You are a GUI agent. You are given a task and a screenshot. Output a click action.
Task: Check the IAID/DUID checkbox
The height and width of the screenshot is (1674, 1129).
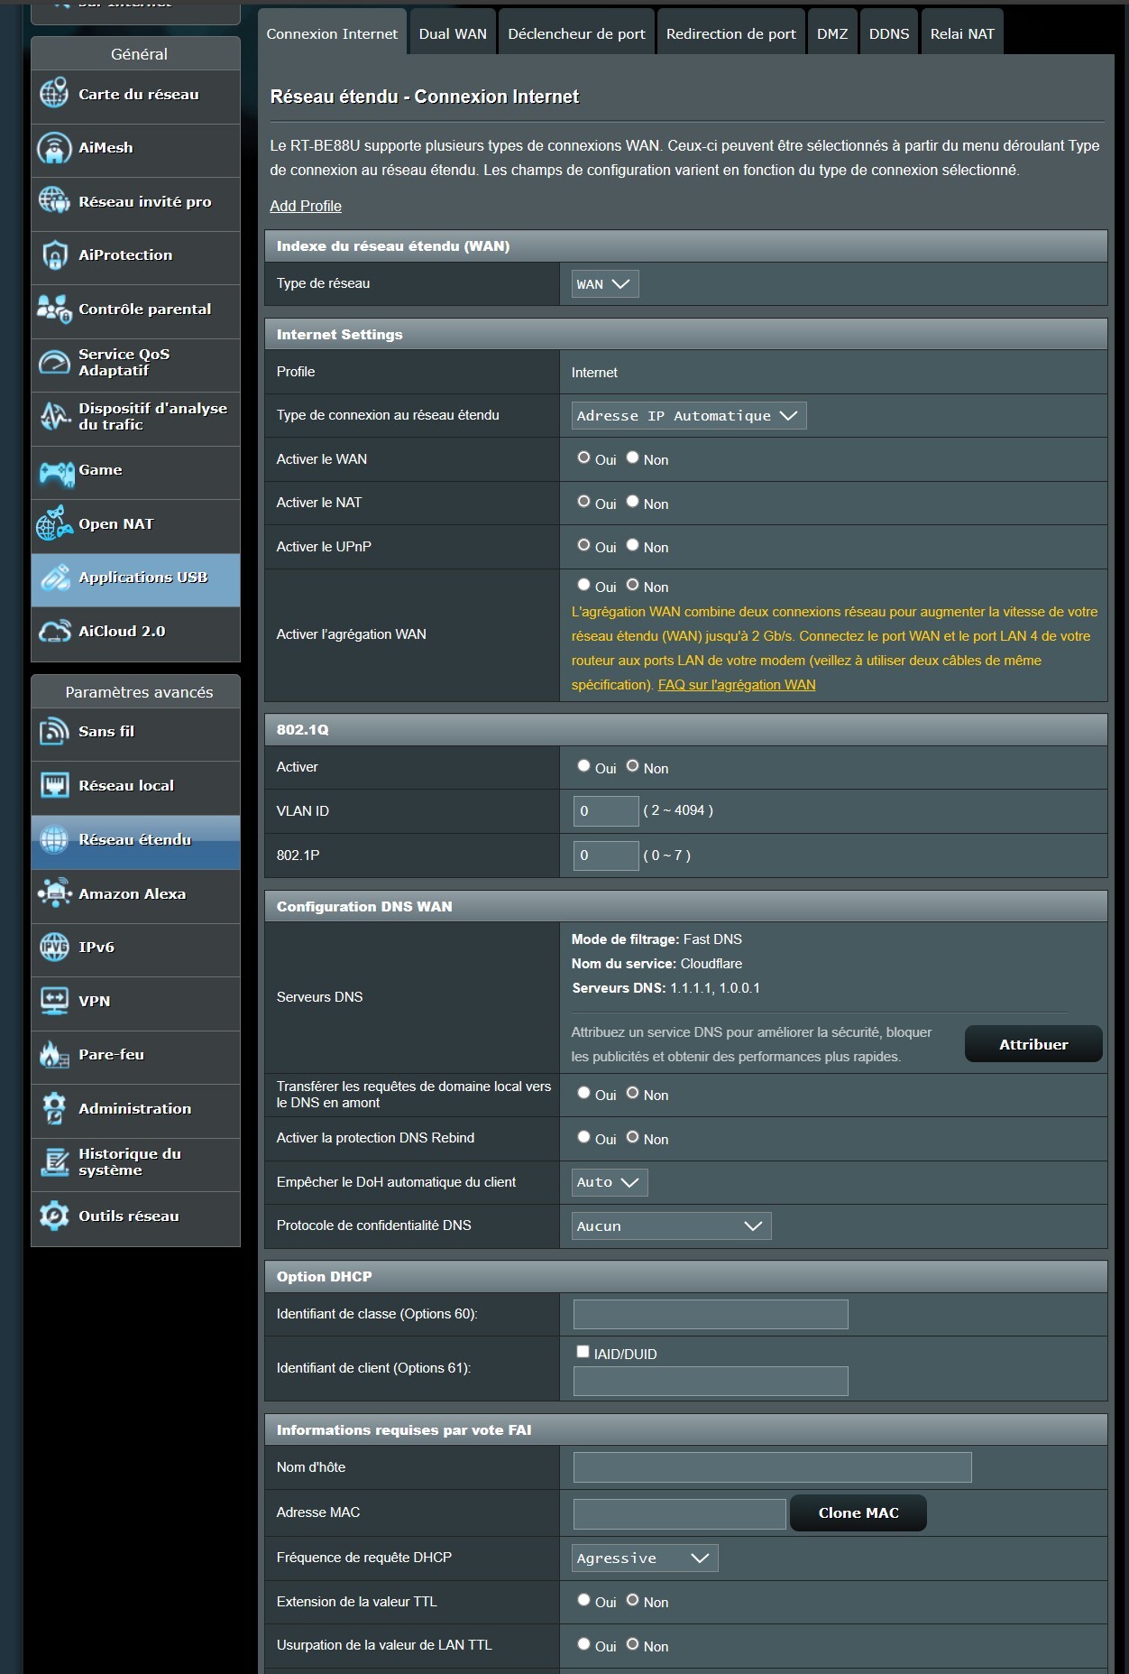pos(583,1352)
